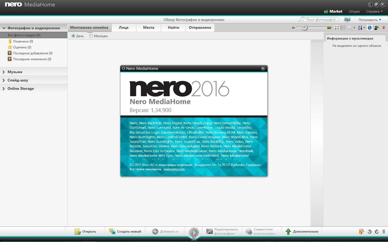
Task: Click the Создать новый button
Action: click(x=125, y=231)
